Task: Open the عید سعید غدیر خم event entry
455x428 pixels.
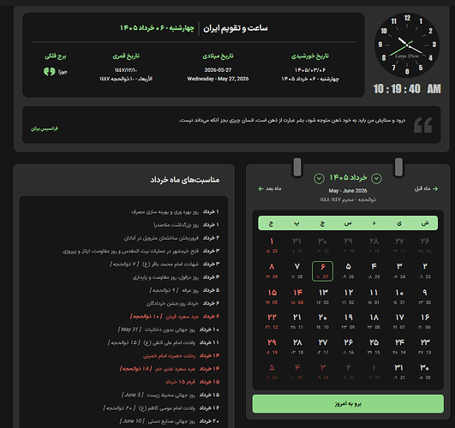Action: 170,369
